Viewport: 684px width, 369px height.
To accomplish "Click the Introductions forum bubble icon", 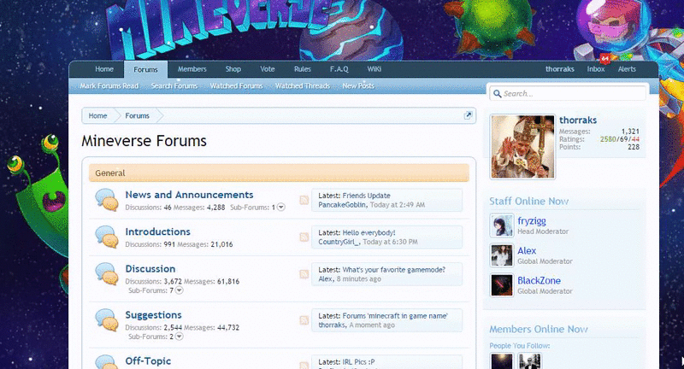I will (x=107, y=237).
